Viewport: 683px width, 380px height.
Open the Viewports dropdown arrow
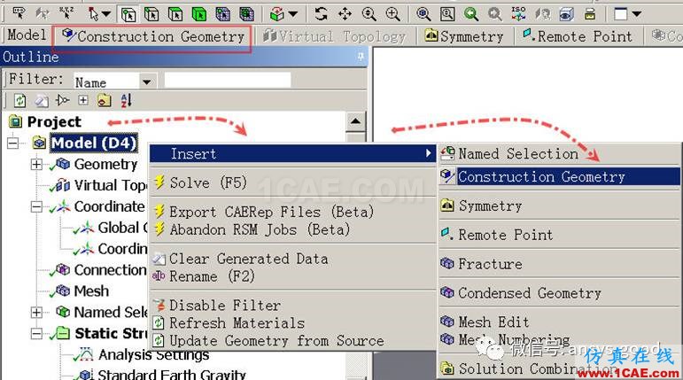pyautogui.click(x=637, y=14)
